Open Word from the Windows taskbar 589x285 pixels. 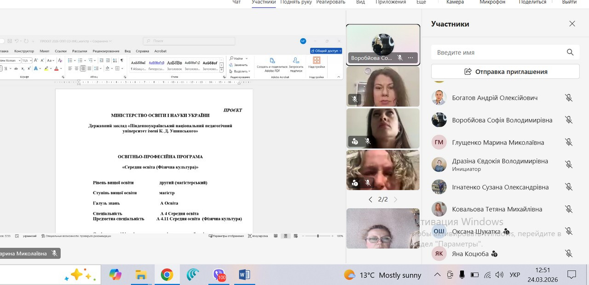(x=244, y=275)
